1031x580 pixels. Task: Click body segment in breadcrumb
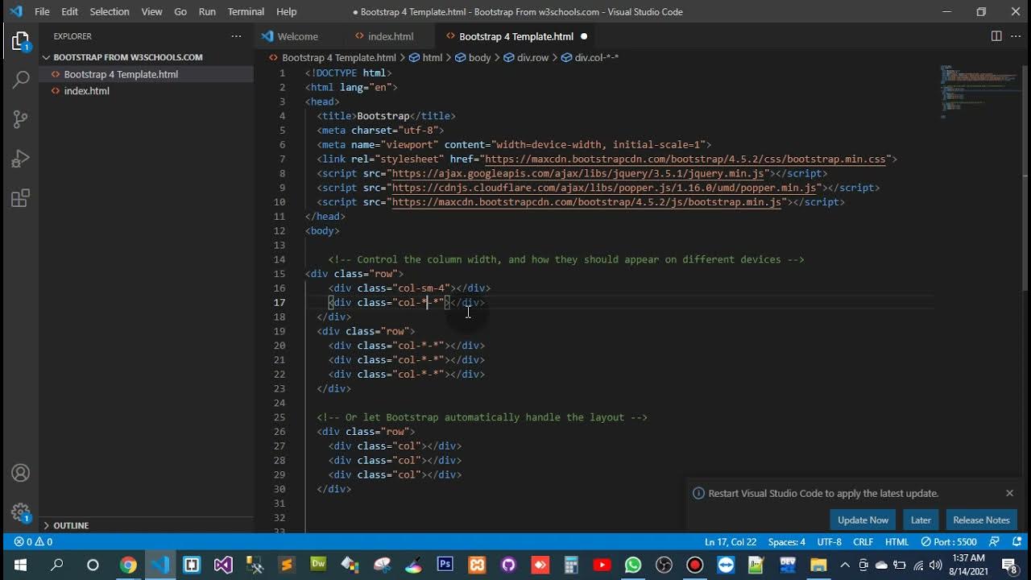pos(479,58)
